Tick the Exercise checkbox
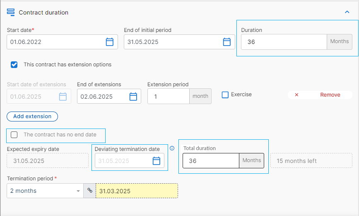The height and width of the screenshot is (216, 359). [225, 95]
